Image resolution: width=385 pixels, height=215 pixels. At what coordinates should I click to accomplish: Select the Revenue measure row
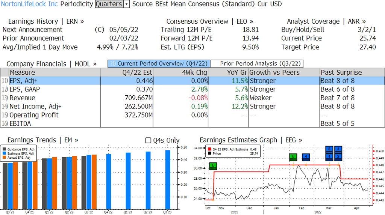coord(192,98)
